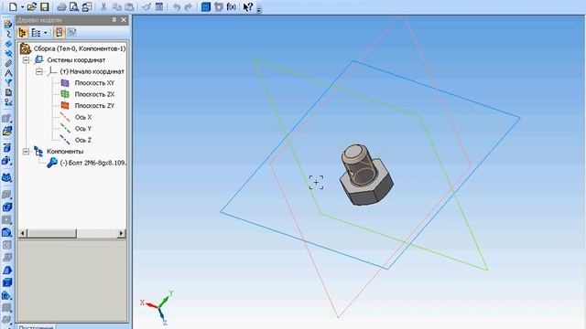The width and height of the screenshot is (586, 329).
Task: Select Плоскость XY plane item
Action: pyautogui.click(x=94, y=83)
